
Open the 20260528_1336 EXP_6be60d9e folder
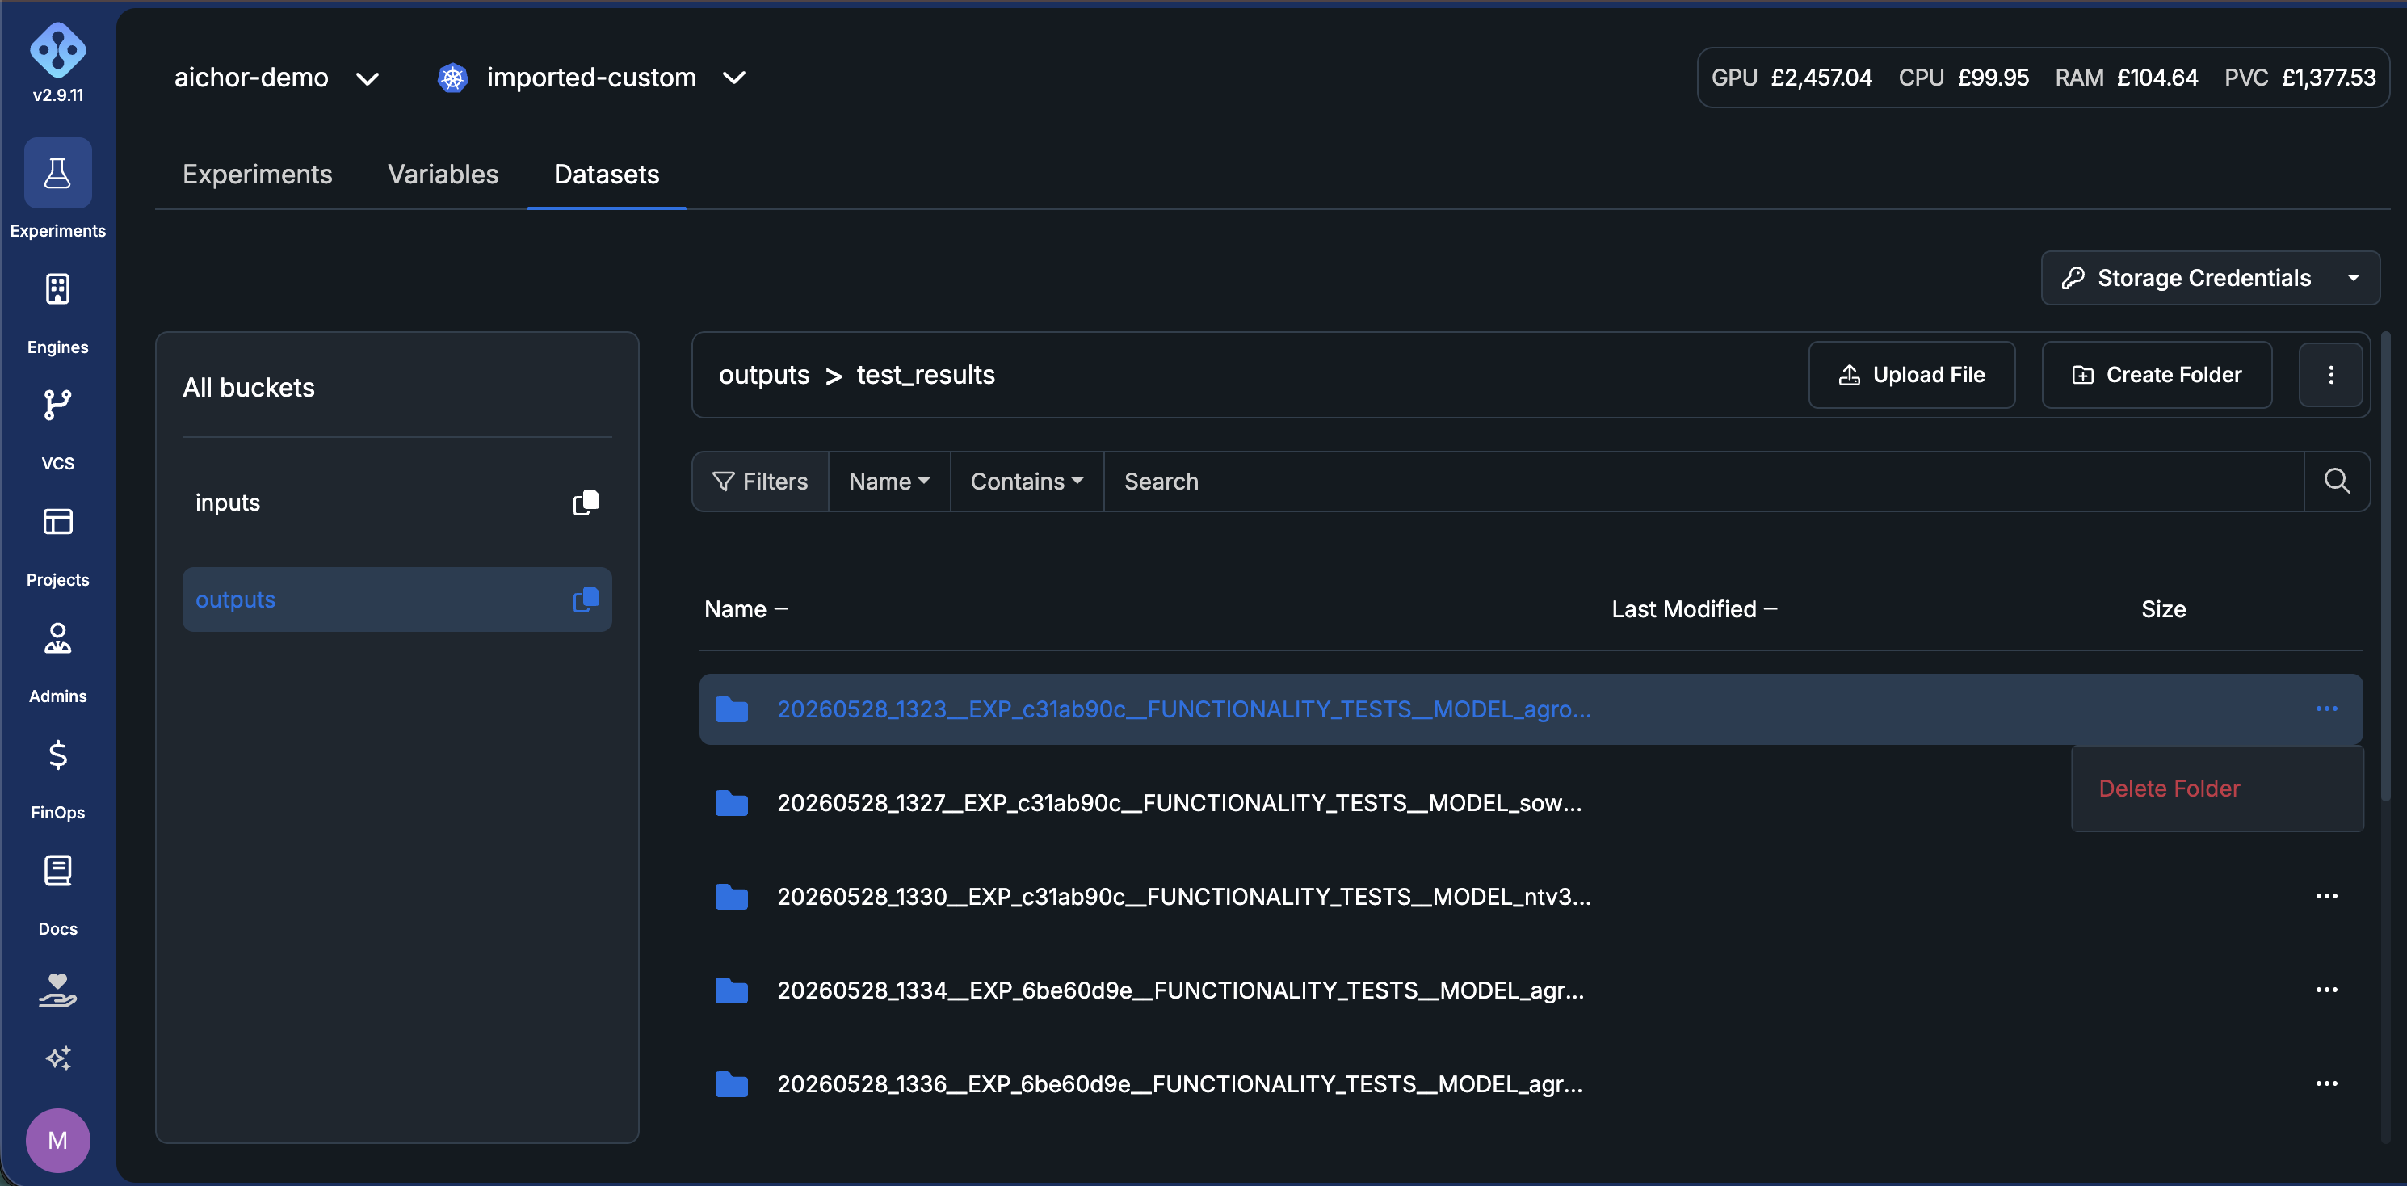[x=1179, y=1083]
